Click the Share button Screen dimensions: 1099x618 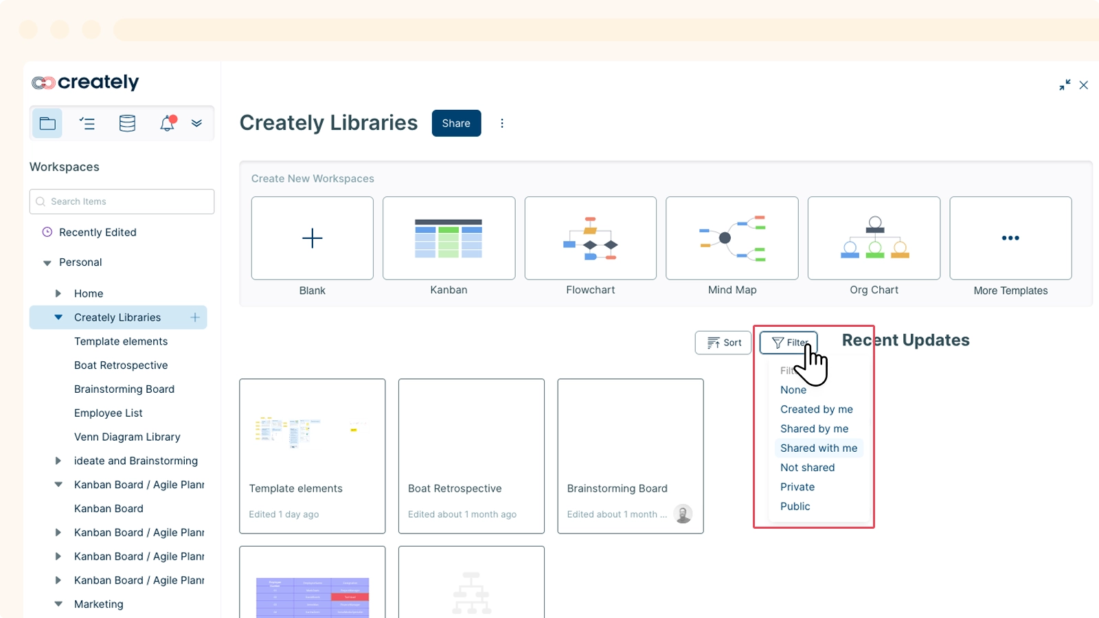pos(456,124)
